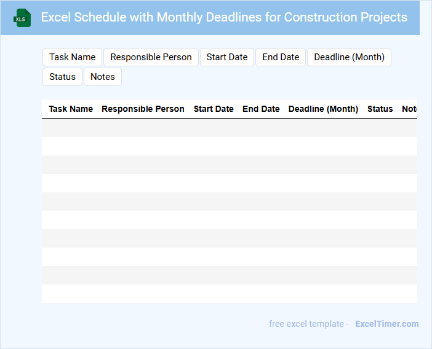Click the Status column header

pos(380,109)
